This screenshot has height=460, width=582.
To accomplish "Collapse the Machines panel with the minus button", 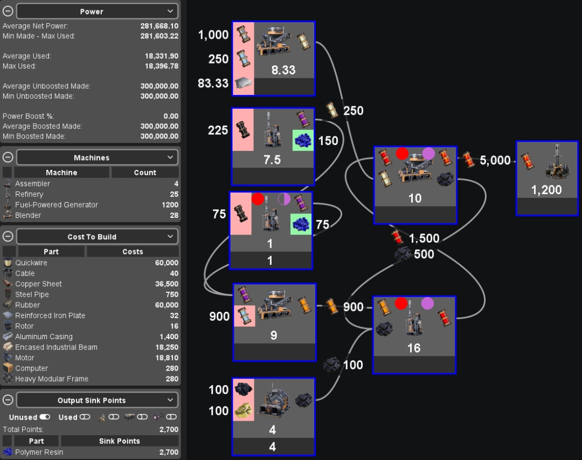I will click(x=8, y=157).
